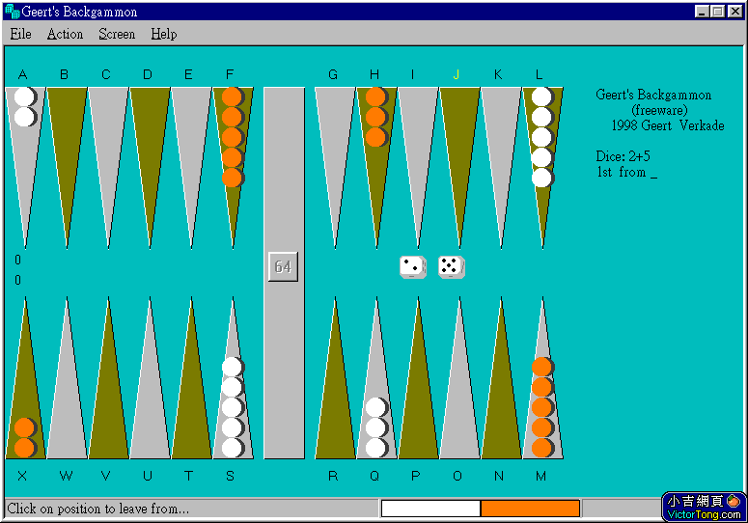
Task: Click the white player color bar
Action: [430, 509]
